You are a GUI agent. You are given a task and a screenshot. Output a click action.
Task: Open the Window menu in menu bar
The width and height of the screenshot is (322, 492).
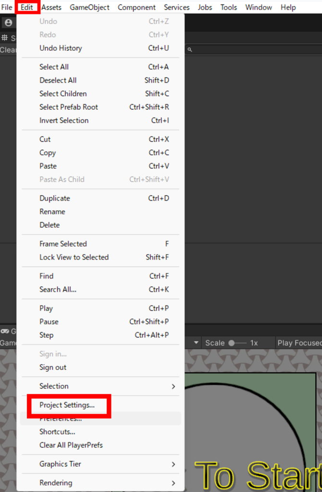[259, 7]
